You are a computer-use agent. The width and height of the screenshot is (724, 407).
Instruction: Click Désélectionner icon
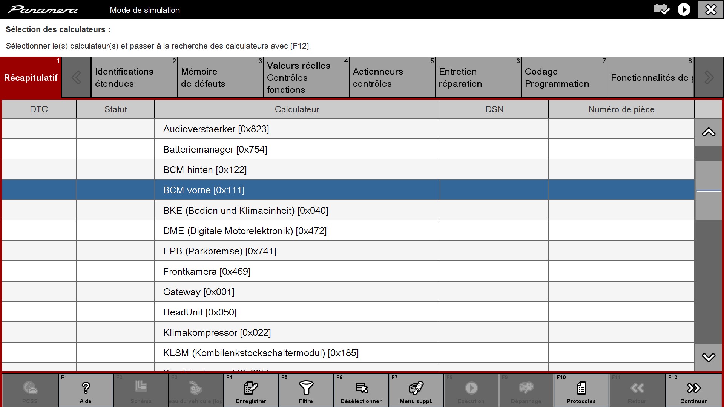[x=361, y=390]
